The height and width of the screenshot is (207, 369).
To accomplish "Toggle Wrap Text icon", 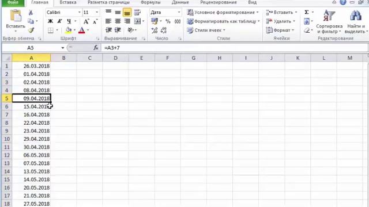I will coord(137,12).
